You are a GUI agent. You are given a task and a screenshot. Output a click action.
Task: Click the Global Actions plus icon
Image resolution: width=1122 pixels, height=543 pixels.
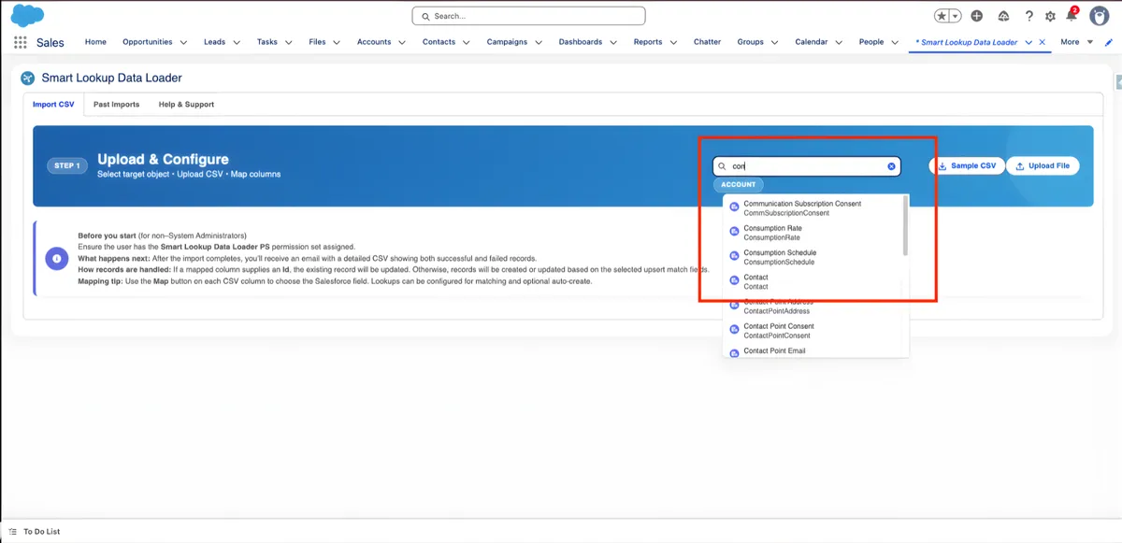(977, 16)
